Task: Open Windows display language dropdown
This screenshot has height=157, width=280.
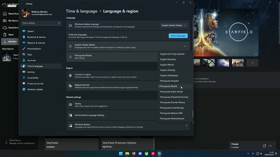Action: (173, 25)
